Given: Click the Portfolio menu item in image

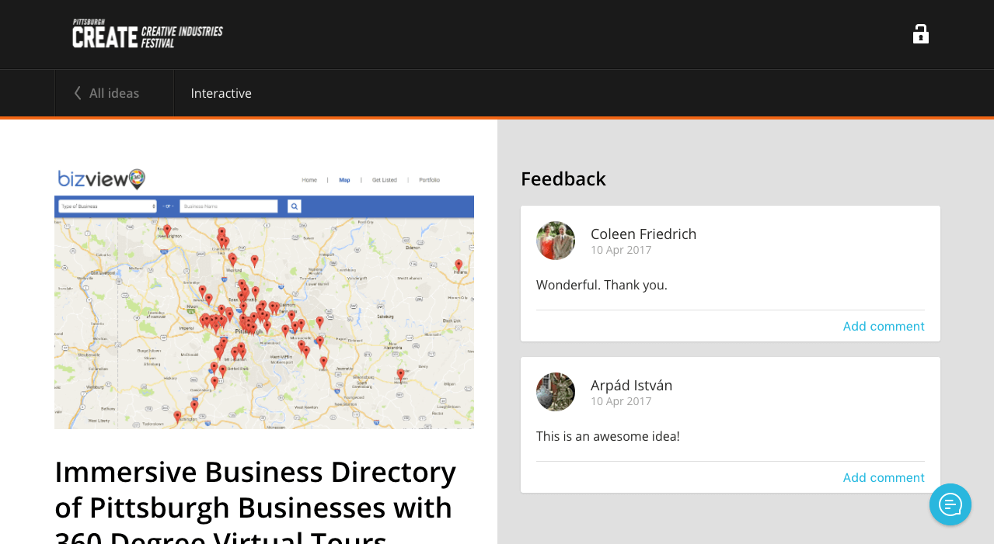Looking at the screenshot, I should pos(429,180).
